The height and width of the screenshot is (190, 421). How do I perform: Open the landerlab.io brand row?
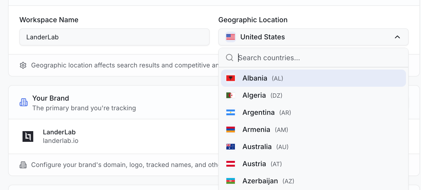[x=114, y=136]
